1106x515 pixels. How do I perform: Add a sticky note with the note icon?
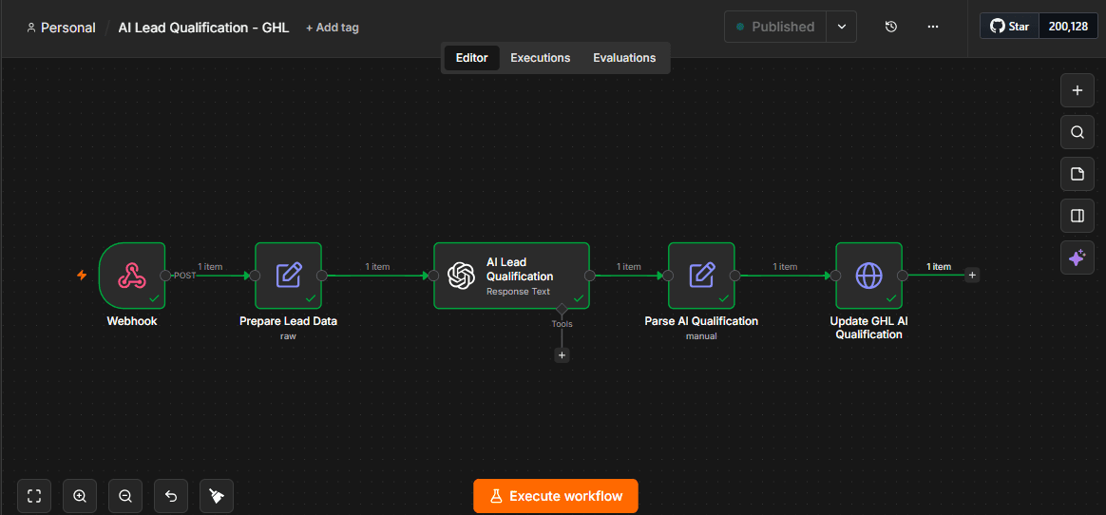point(1077,174)
